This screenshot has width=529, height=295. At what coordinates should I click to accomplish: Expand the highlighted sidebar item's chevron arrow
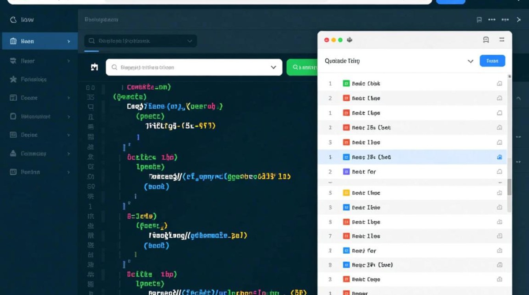tap(69, 41)
